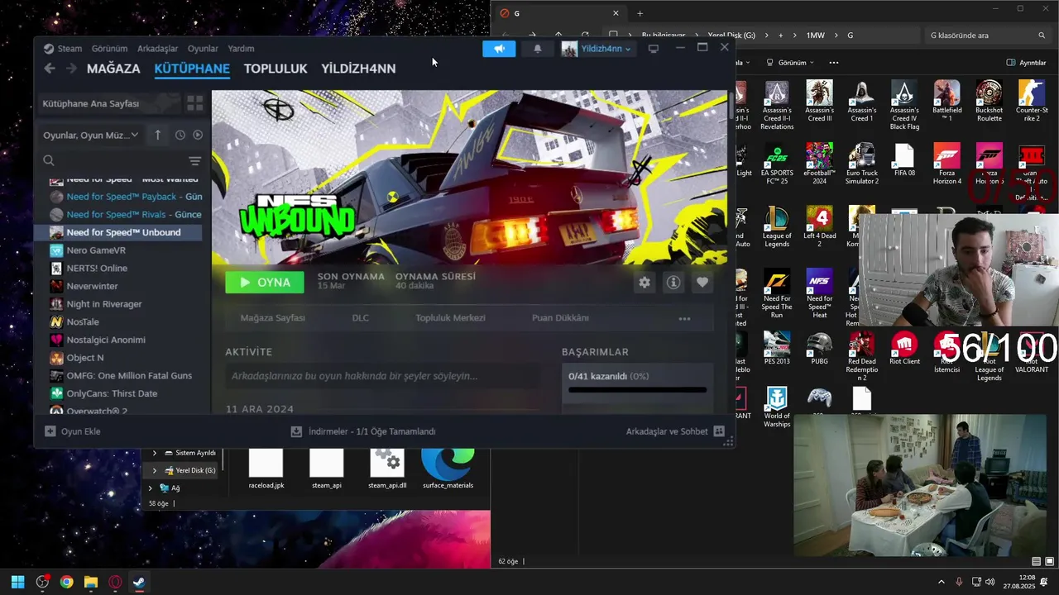Click G klasöründe ara search box

pyautogui.click(x=987, y=36)
